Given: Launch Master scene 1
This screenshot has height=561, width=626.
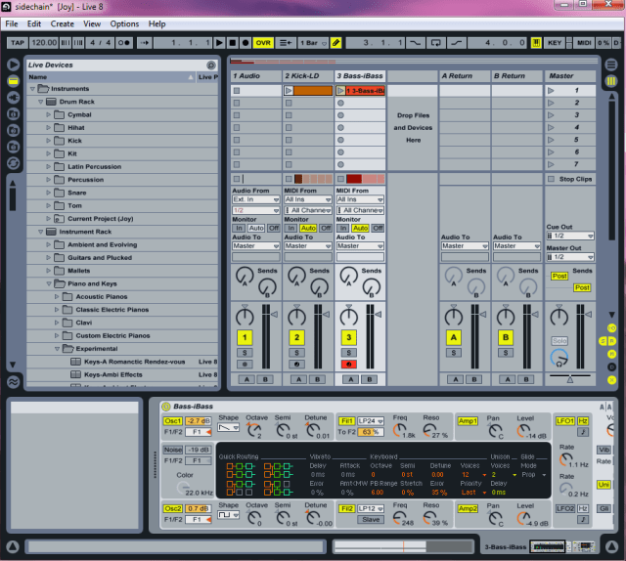Looking at the screenshot, I should [x=552, y=90].
